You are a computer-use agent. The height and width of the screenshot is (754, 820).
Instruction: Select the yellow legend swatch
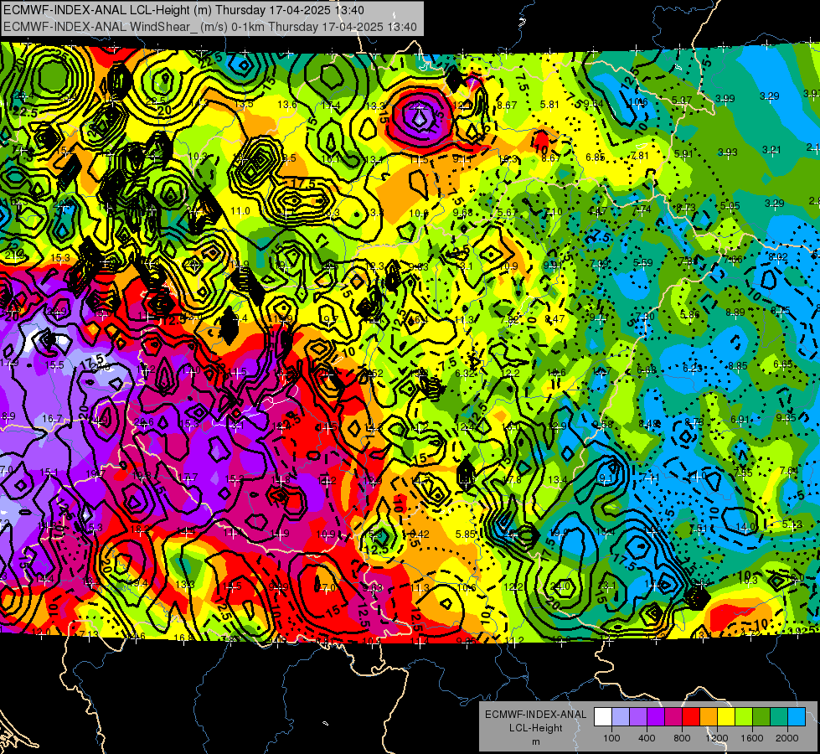pos(726,717)
